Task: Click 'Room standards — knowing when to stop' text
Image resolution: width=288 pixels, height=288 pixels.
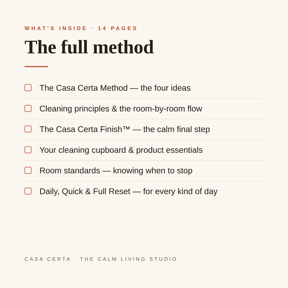Action: pyautogui.click(x=116, y=171)
